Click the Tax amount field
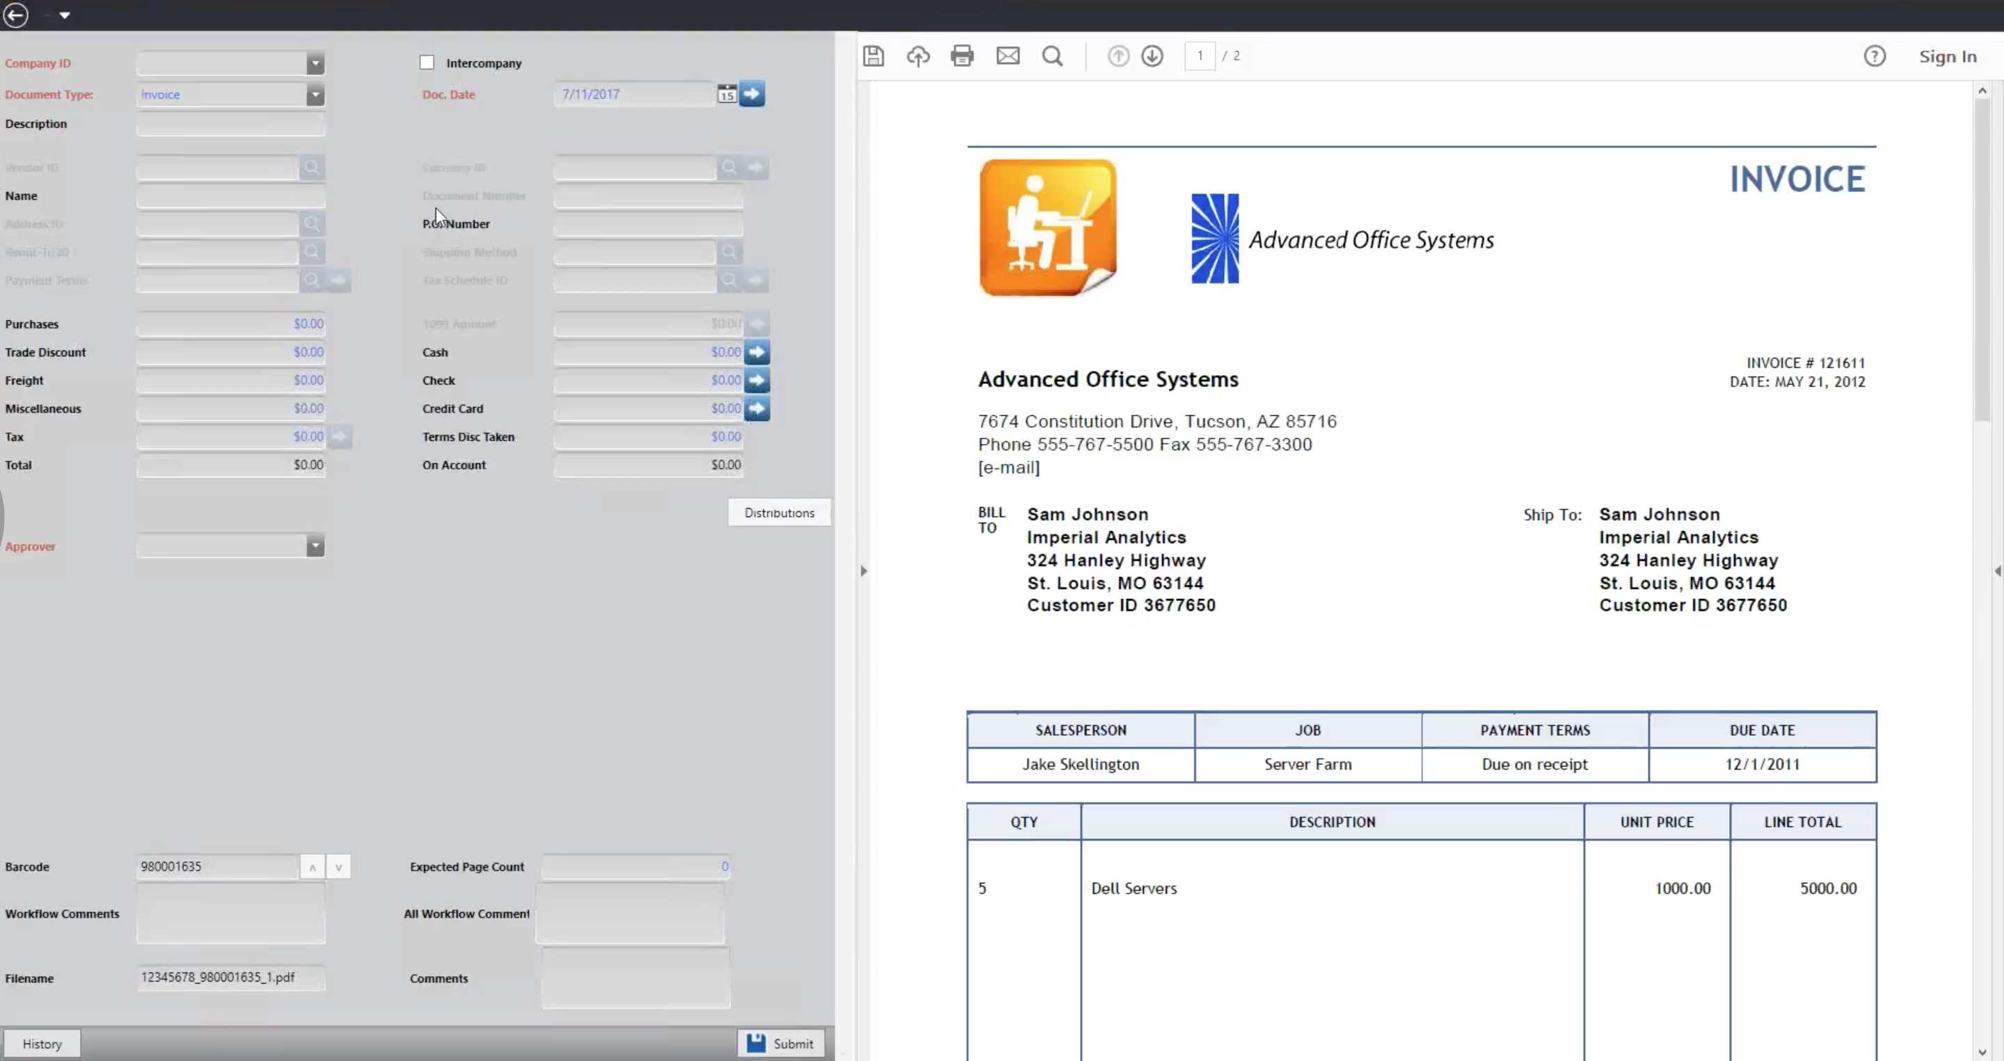This screenshot has width=2004, height=1061. tap(231, 437)
